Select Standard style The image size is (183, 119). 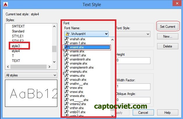coord(18,31)
